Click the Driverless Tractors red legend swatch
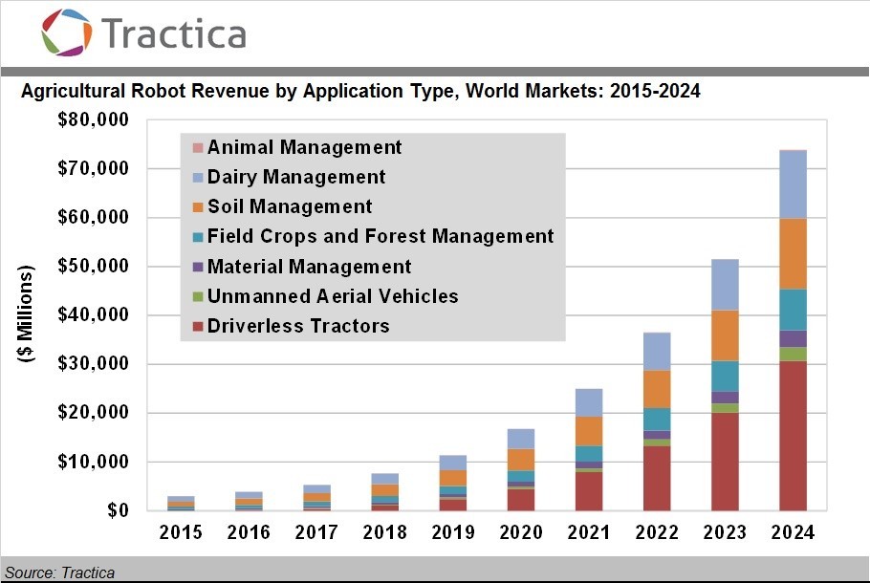 pos(198,326)
